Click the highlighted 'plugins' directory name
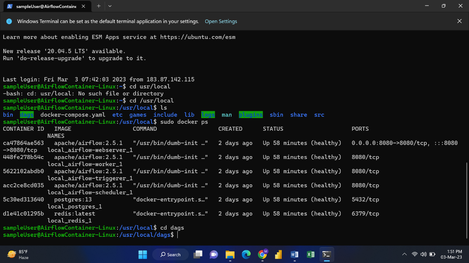This screenshot has width=469, height=263. tap(251, 115)
